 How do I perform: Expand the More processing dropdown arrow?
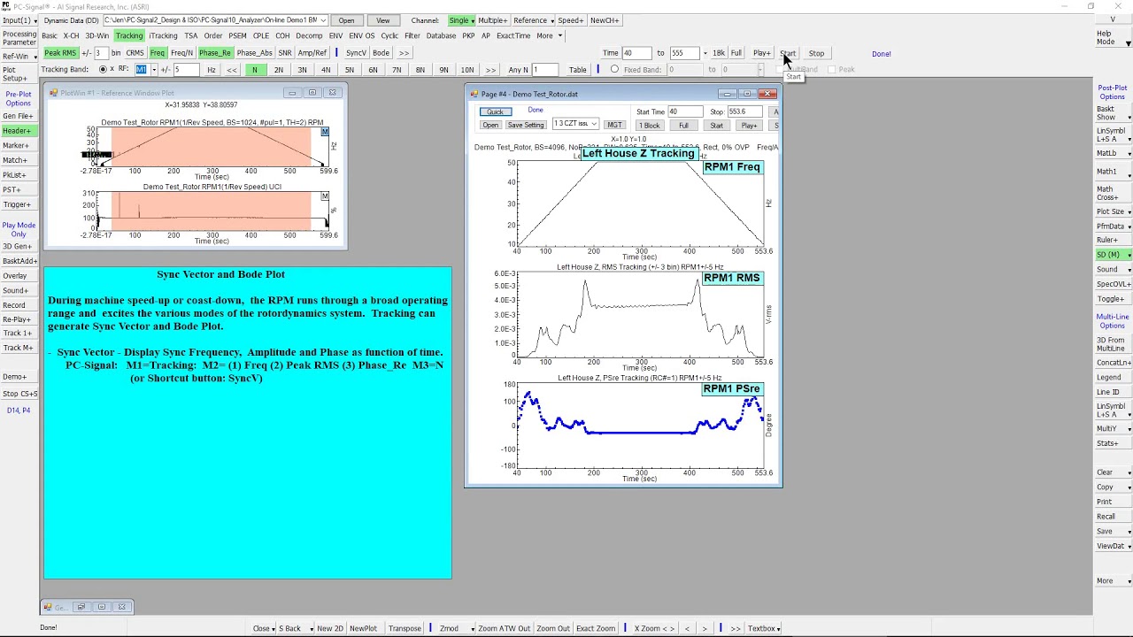[x=559, y=36]
